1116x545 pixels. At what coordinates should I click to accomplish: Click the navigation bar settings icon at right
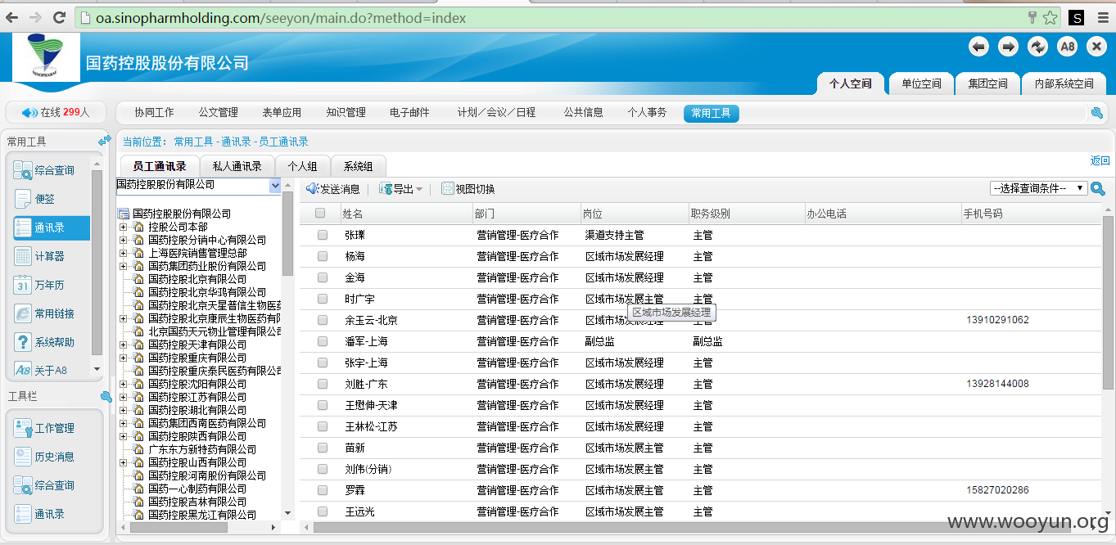pyautogui.click(x=1097, y=113)
